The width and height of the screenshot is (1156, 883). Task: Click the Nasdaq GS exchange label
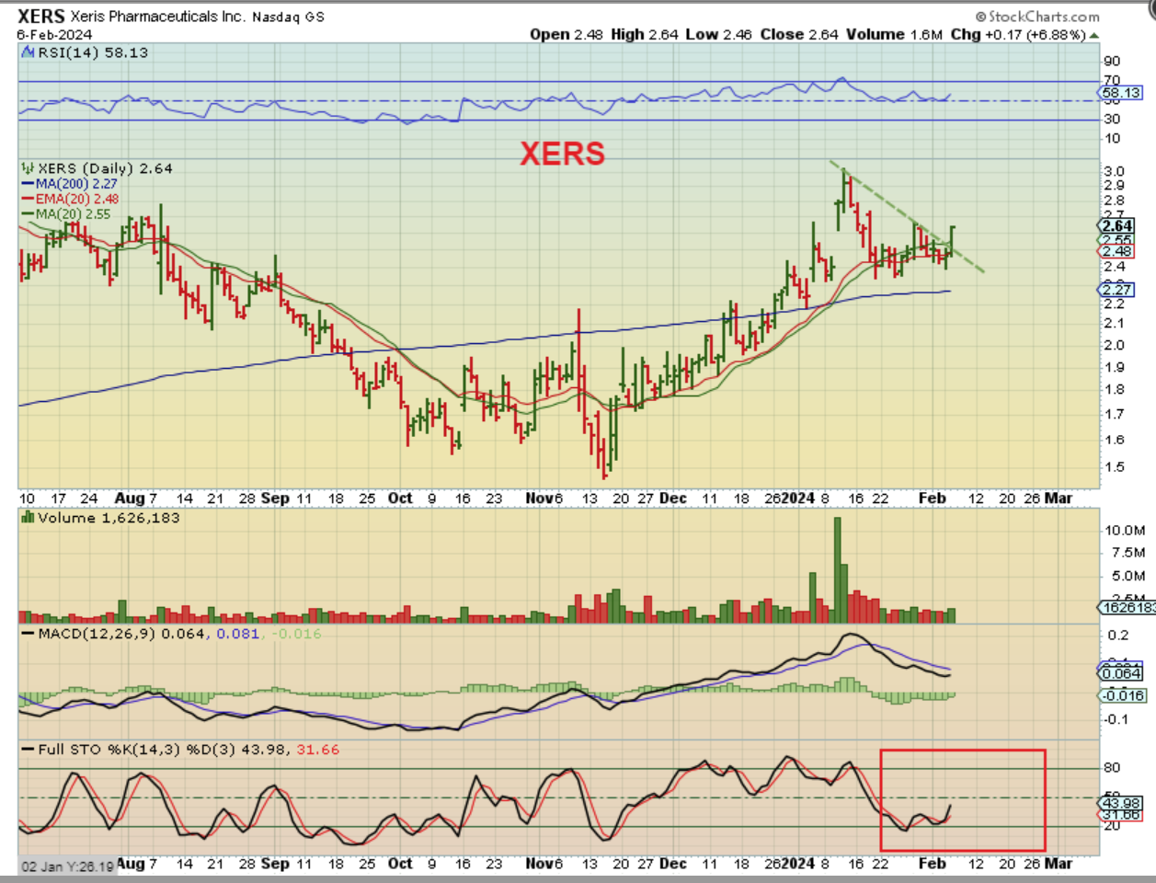(289, 17)
